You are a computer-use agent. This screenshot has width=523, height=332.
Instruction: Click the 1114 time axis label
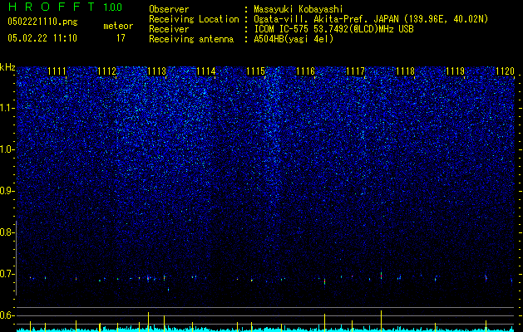coord(206,71)
